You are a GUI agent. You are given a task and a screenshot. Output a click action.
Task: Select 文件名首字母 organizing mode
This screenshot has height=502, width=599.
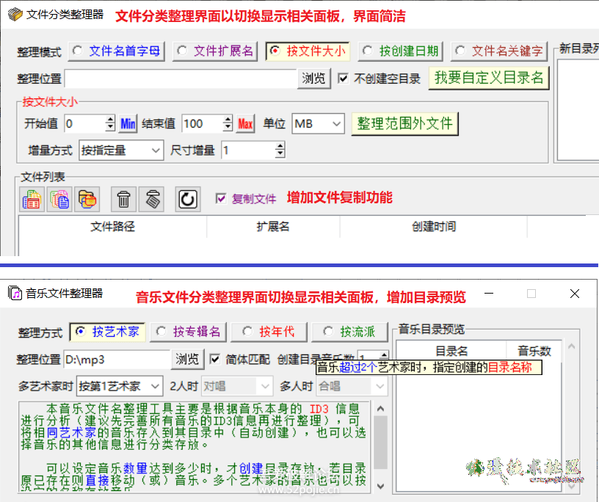coord(117,51)
